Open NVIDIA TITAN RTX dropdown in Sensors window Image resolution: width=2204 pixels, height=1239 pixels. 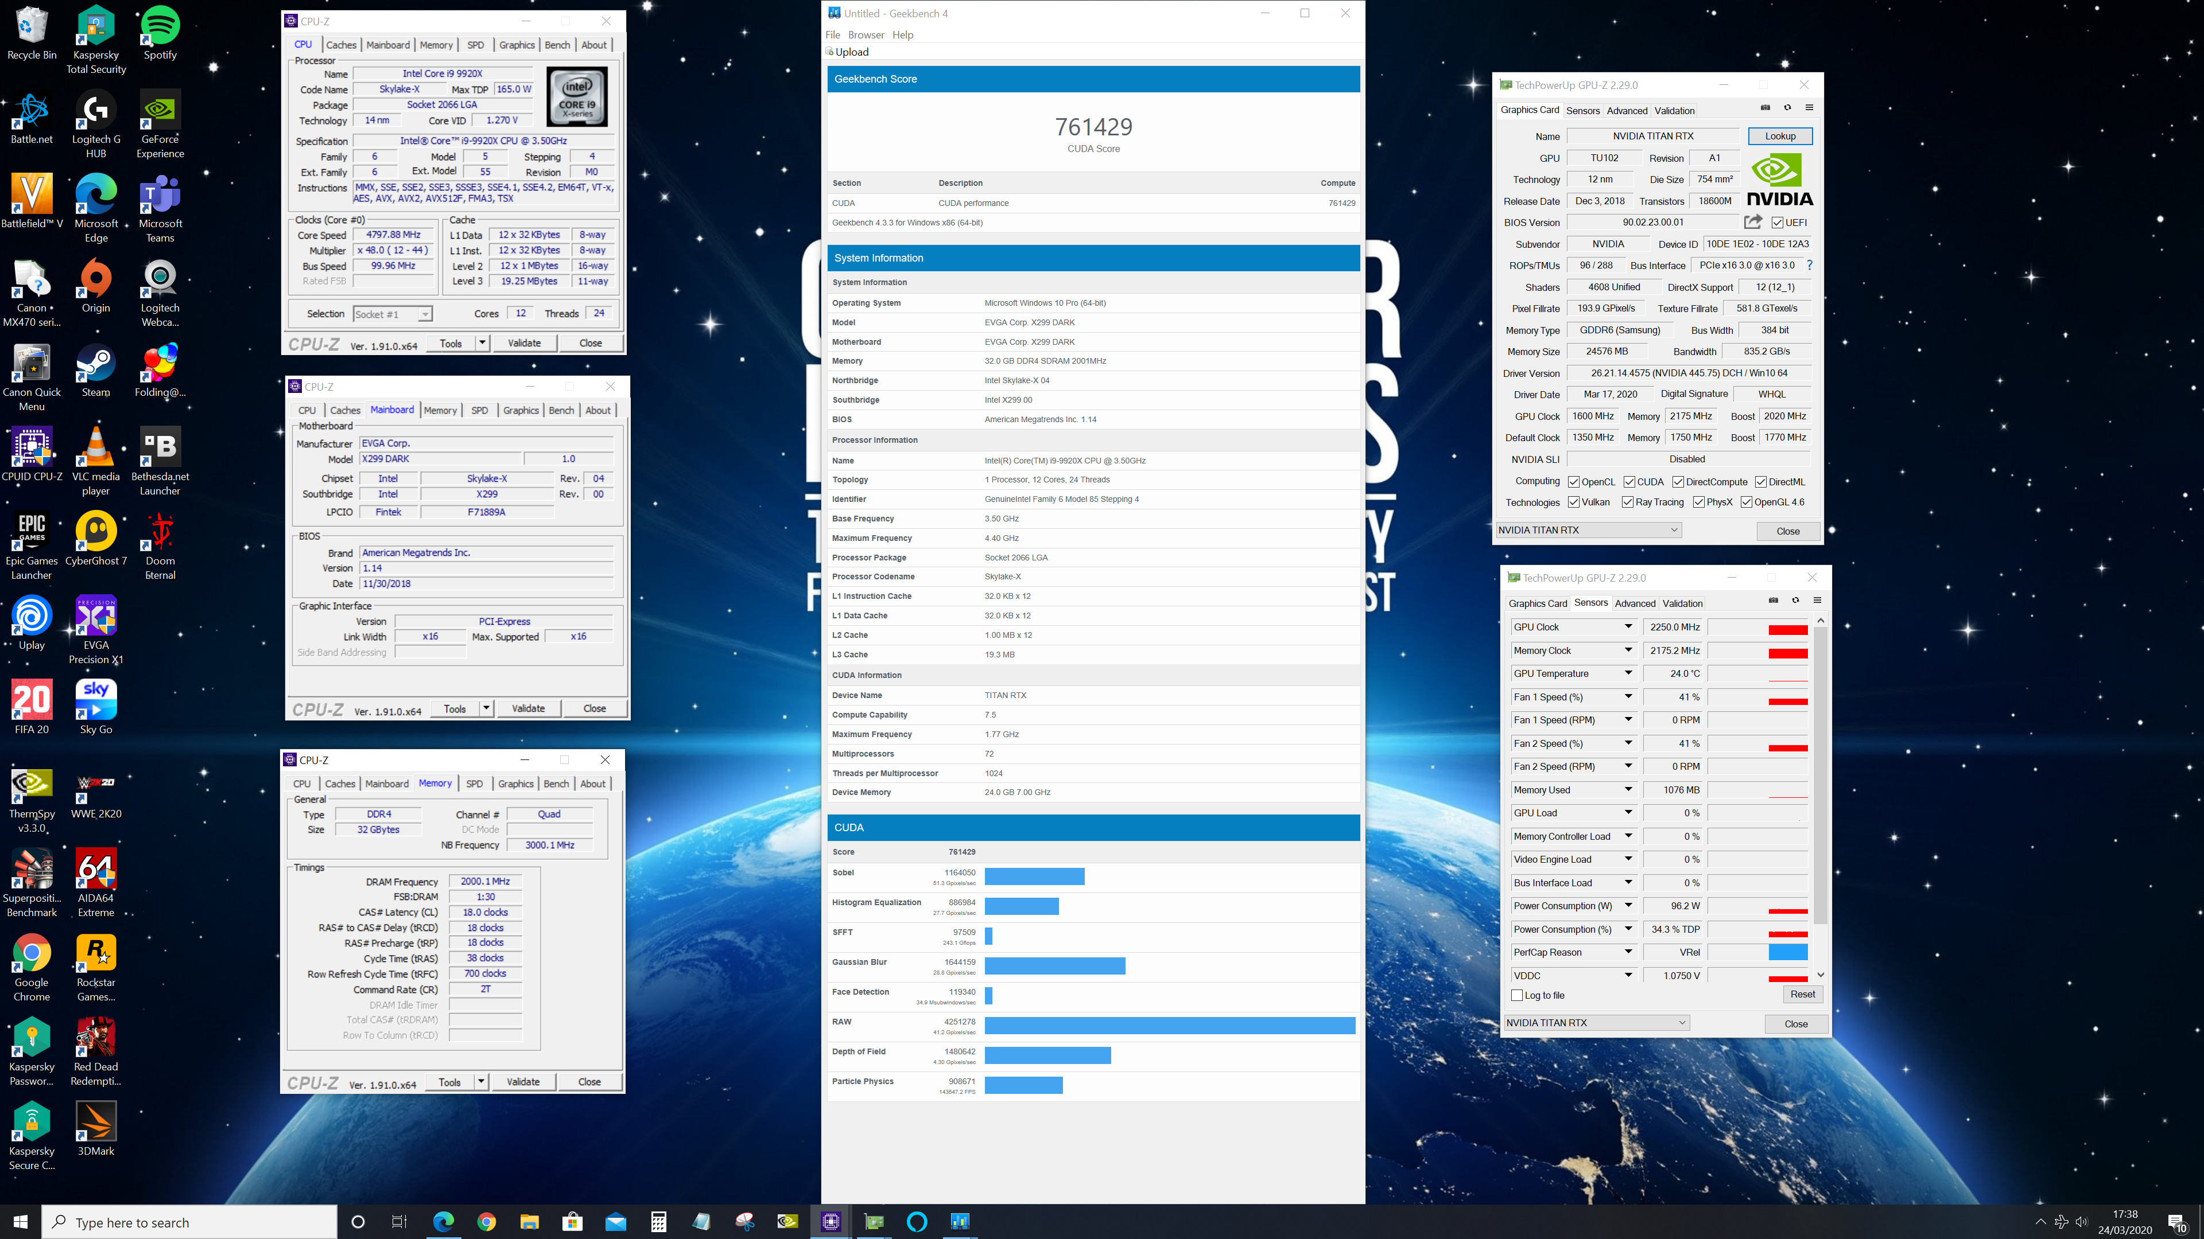1597,1023
